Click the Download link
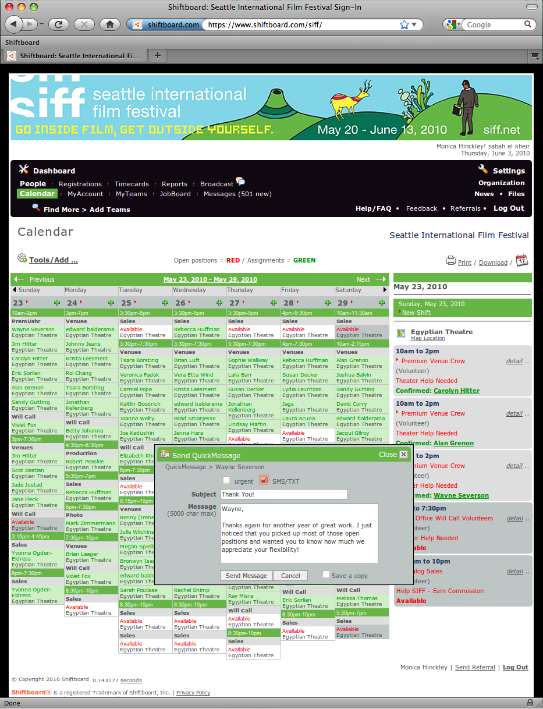Image resolution: width=543 pixels, height=709 pixels. tap(493, 263)
